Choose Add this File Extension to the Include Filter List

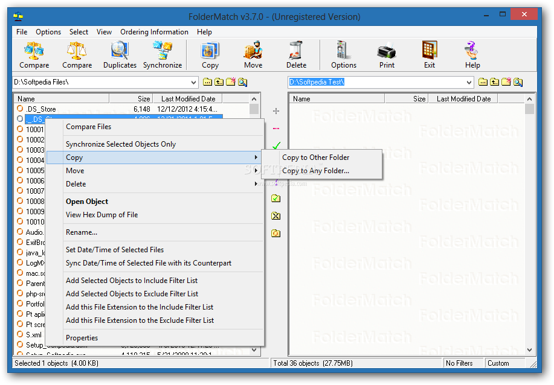pos(155,307)
